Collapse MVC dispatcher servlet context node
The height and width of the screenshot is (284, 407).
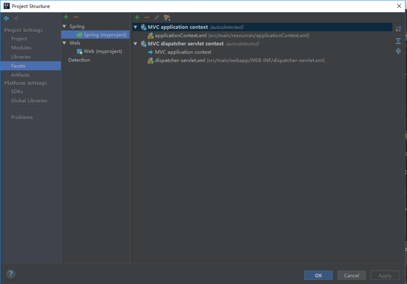pyautogui.click(x=135, y=44)
